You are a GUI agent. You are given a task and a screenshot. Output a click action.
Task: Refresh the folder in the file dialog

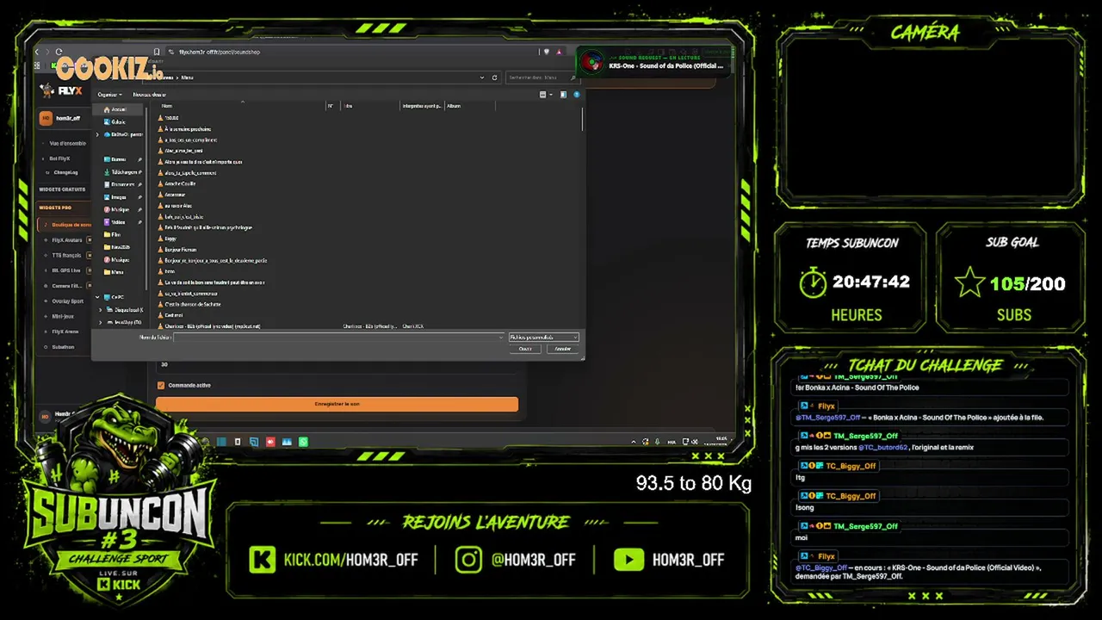[494, 77]
